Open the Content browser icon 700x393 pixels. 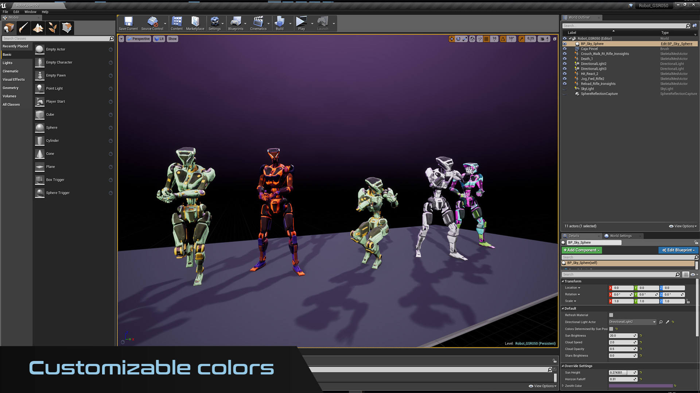coord(176,23)
